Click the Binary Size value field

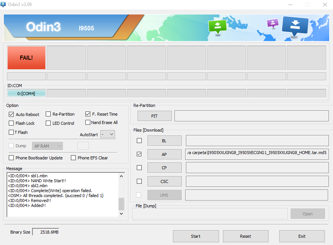click(x=46, y=232)
